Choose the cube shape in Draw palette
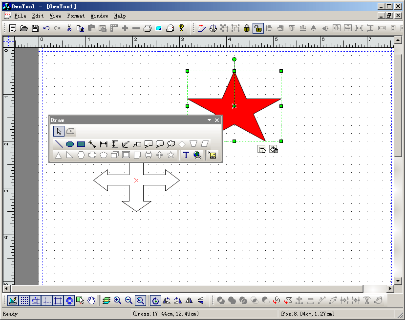The width and height of the screenshot is (405, 320). [115, 155]
